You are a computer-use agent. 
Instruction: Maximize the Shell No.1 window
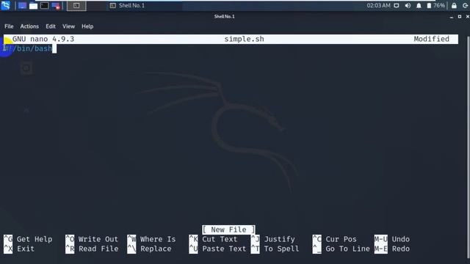pos(460,17)
